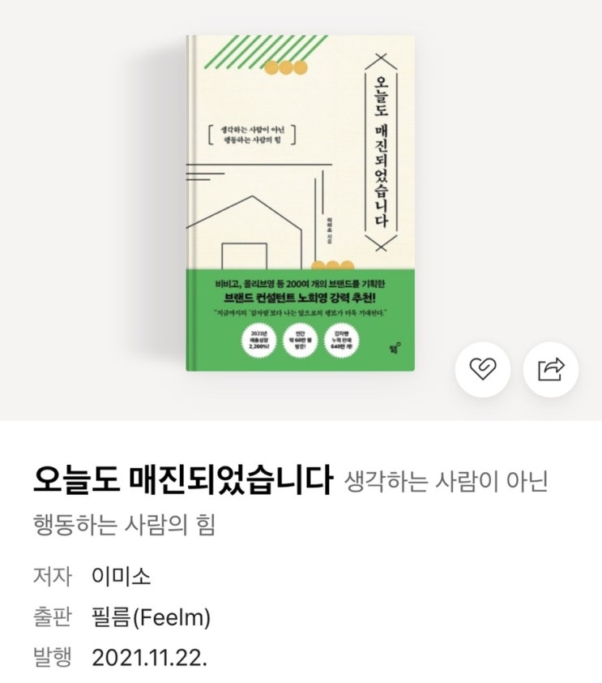Open publisher link 필름(Feelm)

(x=152, y=617)
